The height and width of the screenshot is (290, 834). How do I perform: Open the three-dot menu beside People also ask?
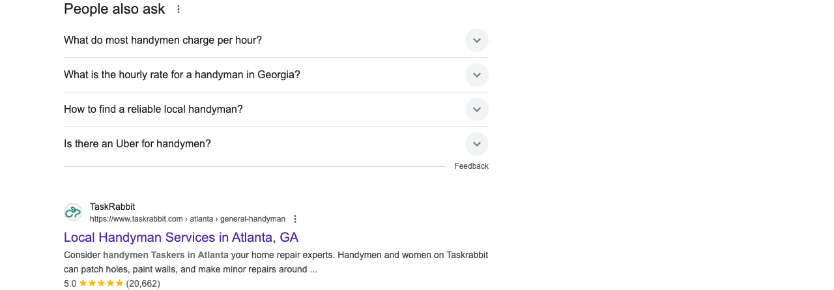coord(179,9)
